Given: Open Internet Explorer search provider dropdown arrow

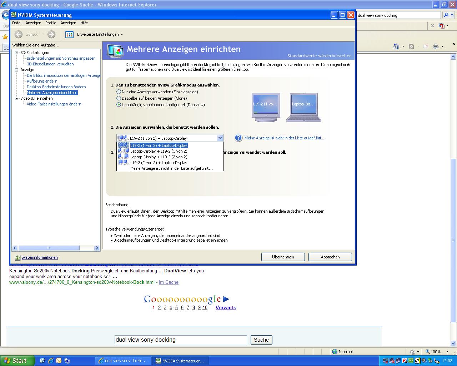Looking at the screenshot, I should 453,15.
